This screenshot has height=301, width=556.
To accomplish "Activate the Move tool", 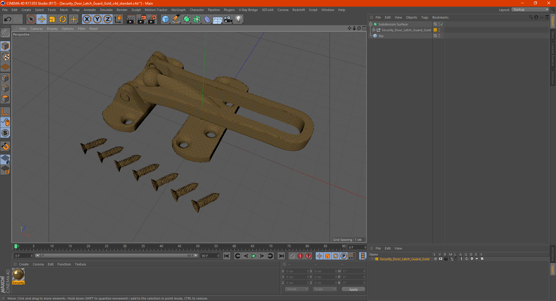I will pyautogui.click(x=42, y=19).
